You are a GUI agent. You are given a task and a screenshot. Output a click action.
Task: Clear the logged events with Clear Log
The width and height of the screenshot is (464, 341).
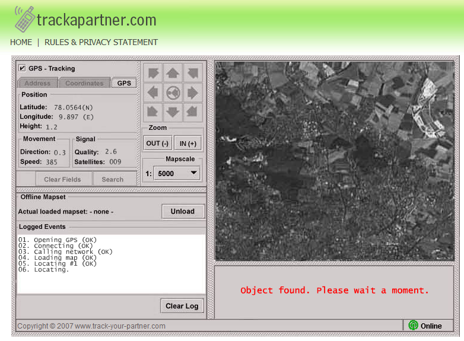(x=182, y=306)
